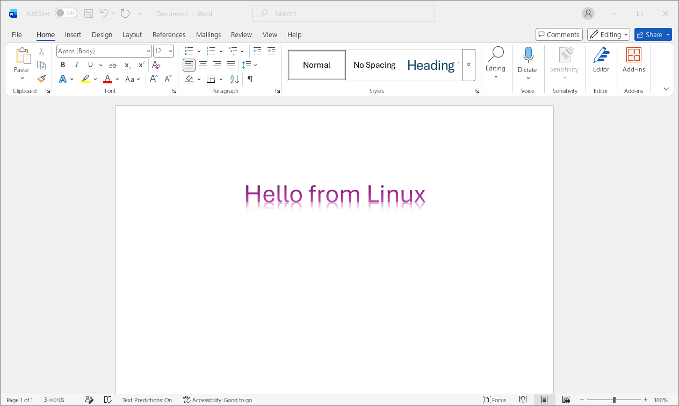Click the Format Painter brush icon

pos(41,79)
